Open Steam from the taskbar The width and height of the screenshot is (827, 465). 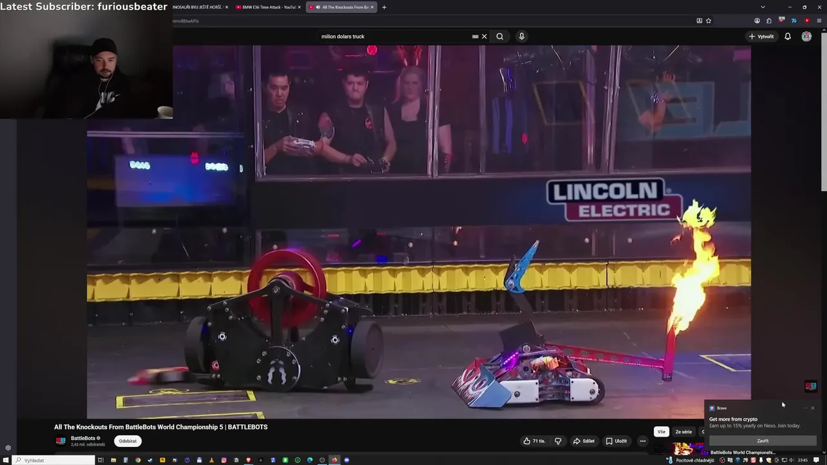[x=150, y=460]
